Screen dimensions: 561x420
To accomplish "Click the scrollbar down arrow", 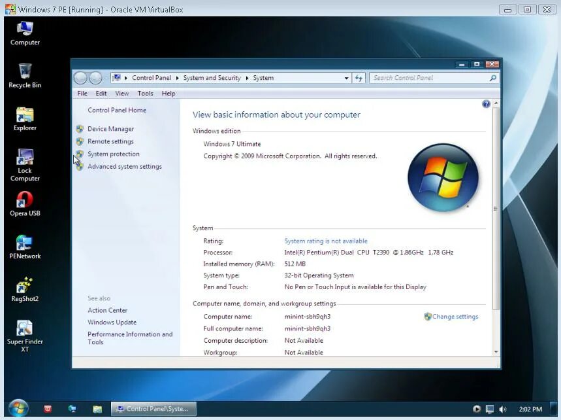I will pyautogui.click(x=496, y=352).
